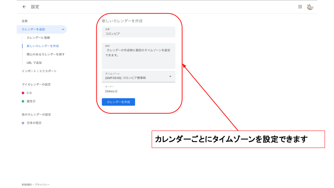Open インポート / エクスポート settings

coord(39,71)
